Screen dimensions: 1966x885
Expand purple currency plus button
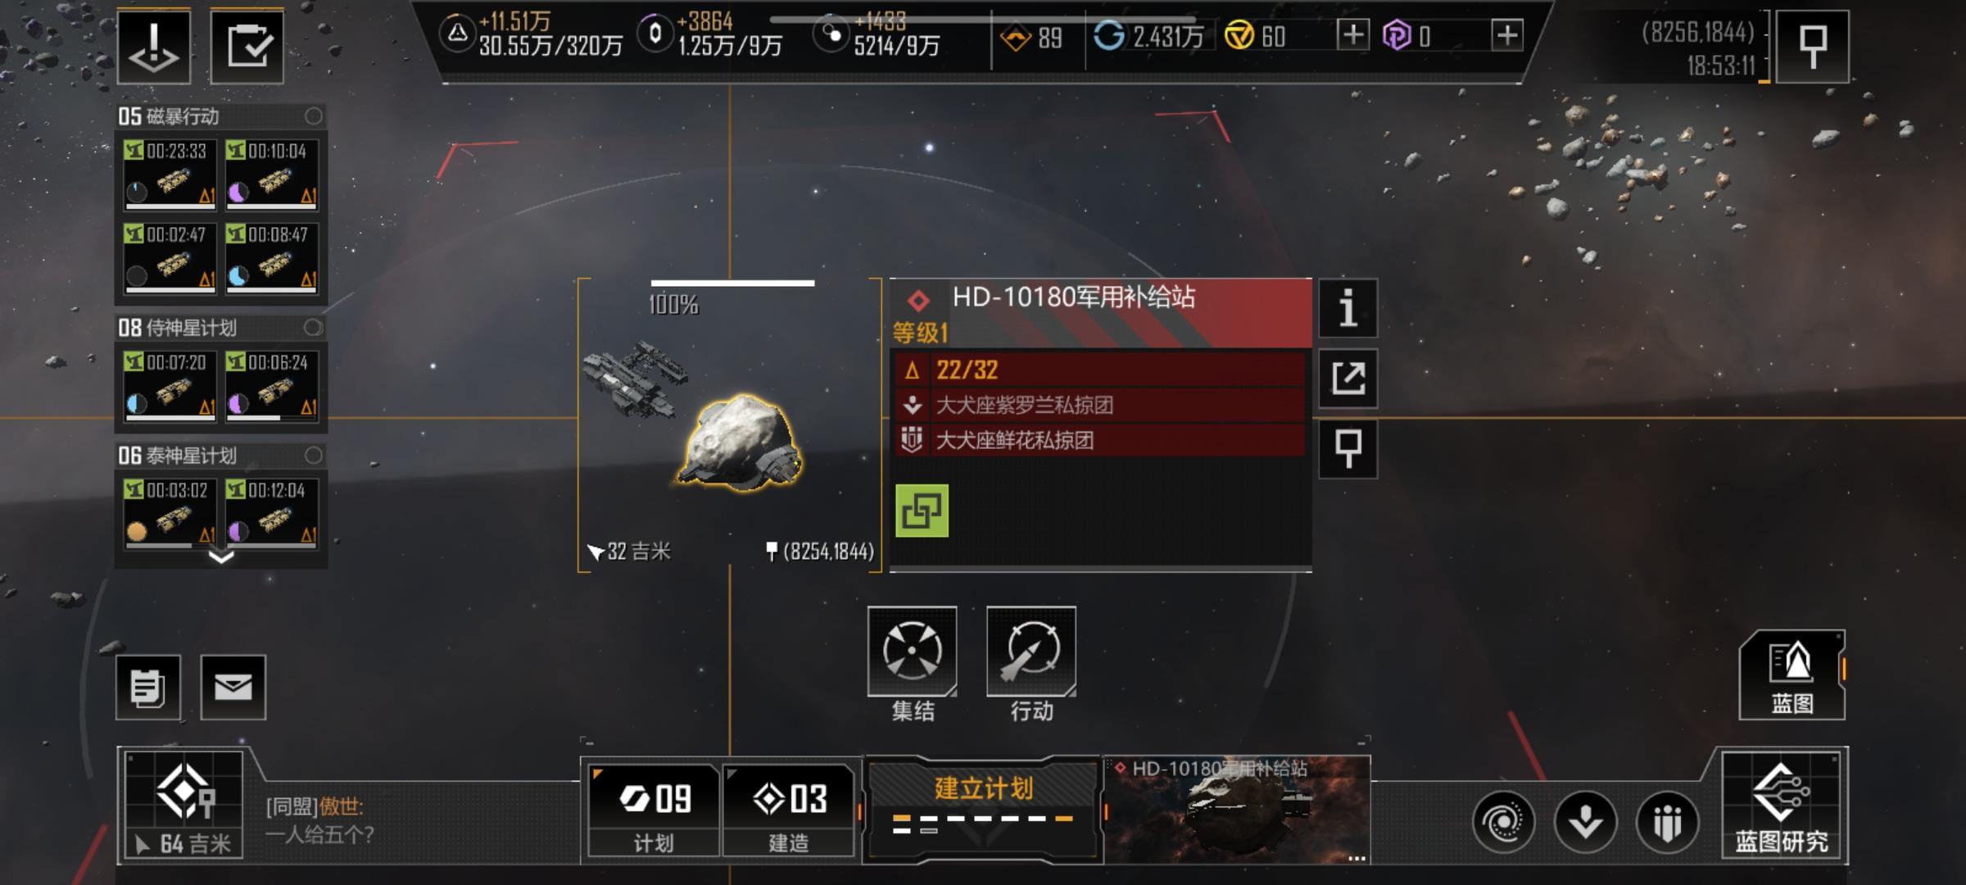point(1507,35)
